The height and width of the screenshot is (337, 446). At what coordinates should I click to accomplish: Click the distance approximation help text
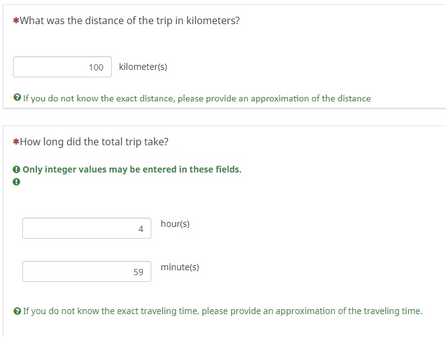point(196,98)
